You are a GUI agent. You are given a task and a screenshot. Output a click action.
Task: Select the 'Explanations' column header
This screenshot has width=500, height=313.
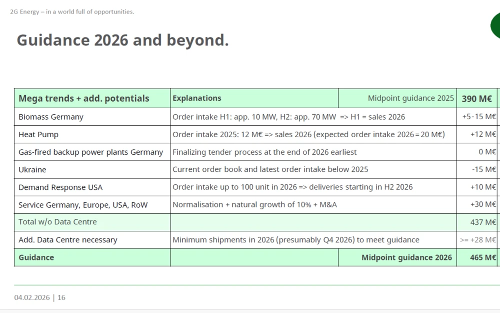pyautogui.click(x=197, y=98)
